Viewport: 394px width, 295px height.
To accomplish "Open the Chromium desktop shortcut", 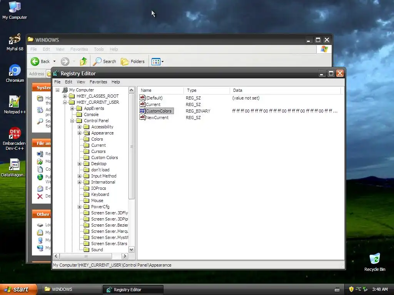I will 15,73.
